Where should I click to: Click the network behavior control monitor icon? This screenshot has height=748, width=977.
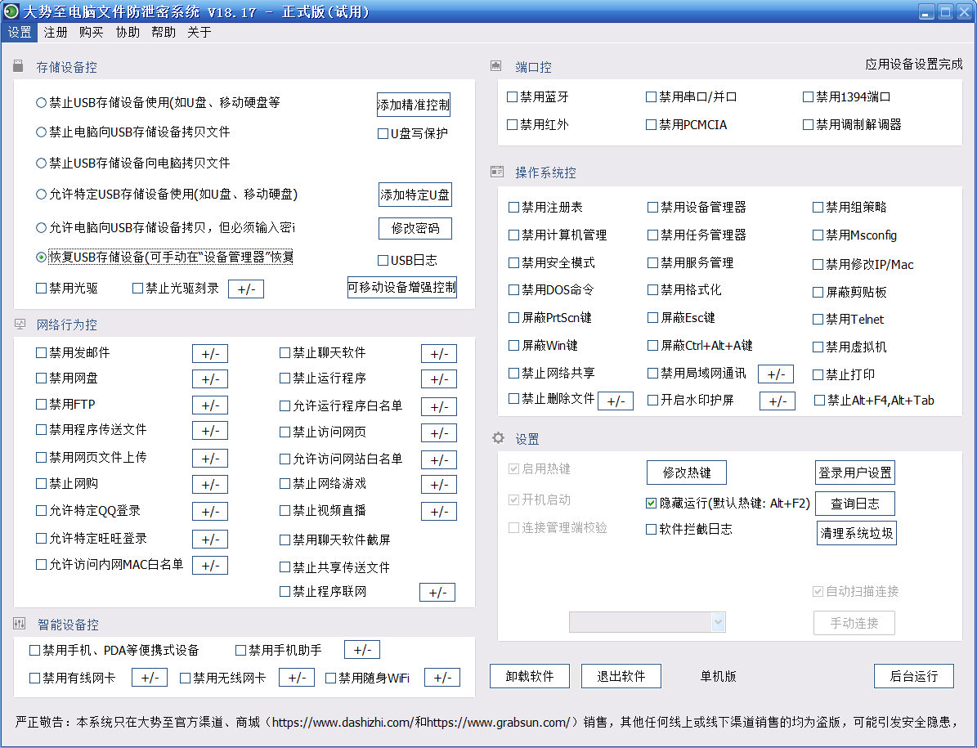pos(19,324)
